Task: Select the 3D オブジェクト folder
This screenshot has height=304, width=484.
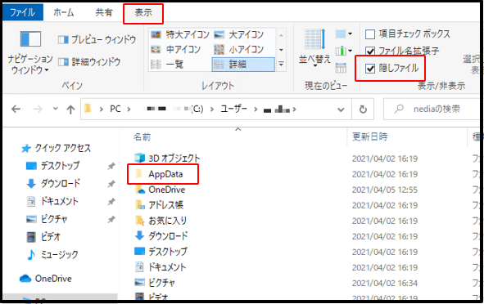Action: [x=167, y=159]
